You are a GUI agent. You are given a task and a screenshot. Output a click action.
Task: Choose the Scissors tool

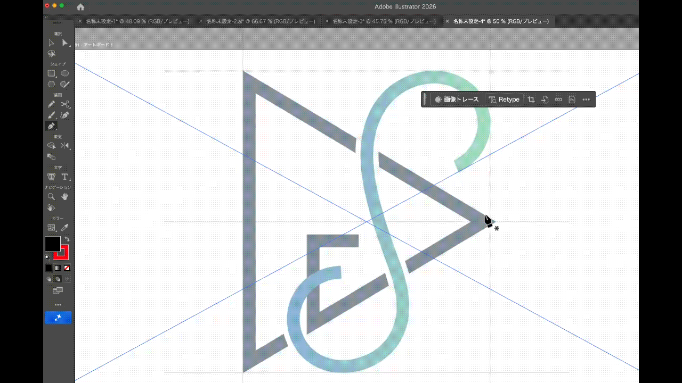pyautogui.click(x=64, y=104)
